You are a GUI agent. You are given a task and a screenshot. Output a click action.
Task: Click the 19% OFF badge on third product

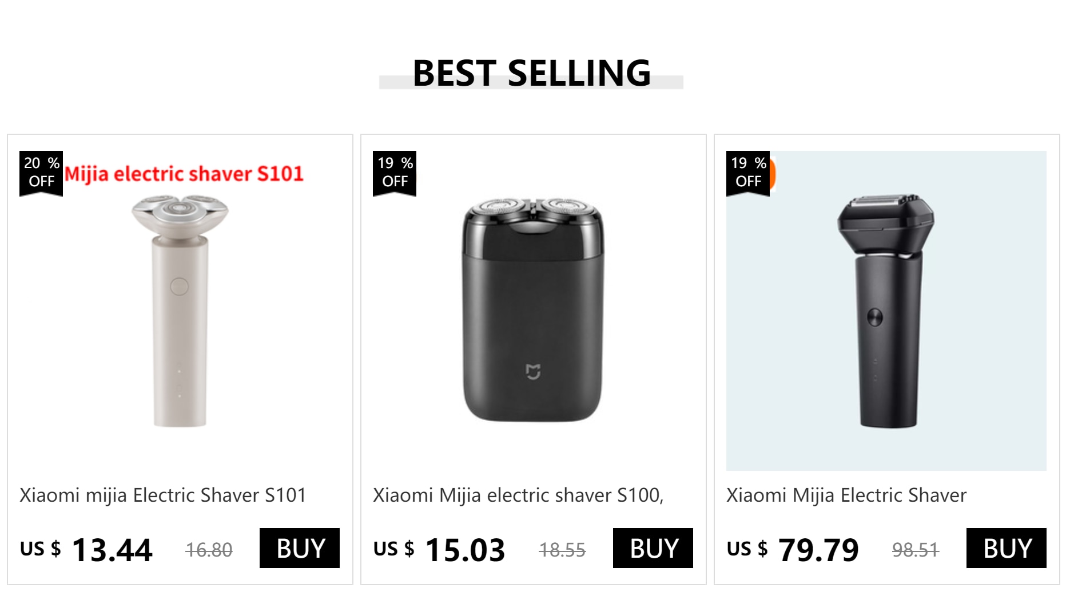748,173
